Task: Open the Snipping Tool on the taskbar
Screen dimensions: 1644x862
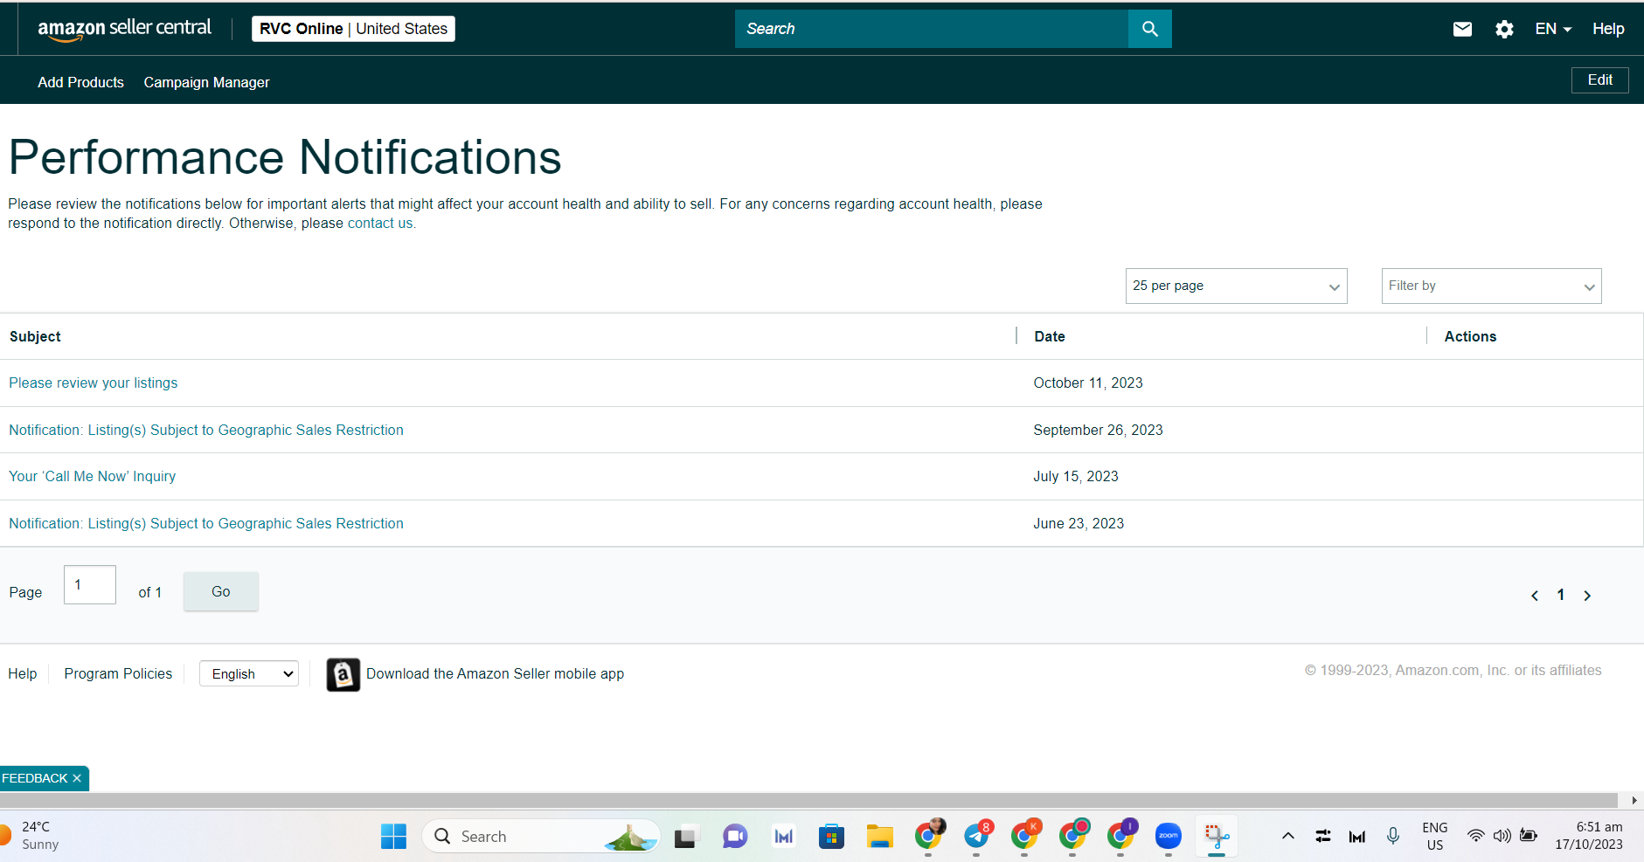Action: click(x=1217, y=837)
